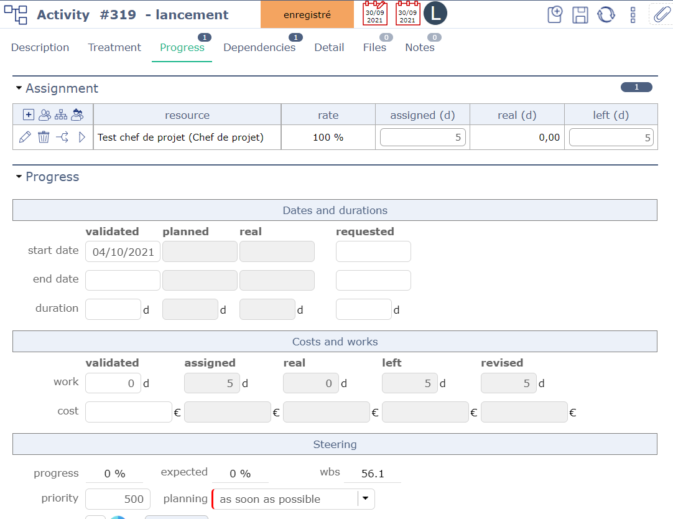This screenshot has width=673, height=519.
Task: Click the refresh icon in header
Action: (x=606, y=15)
